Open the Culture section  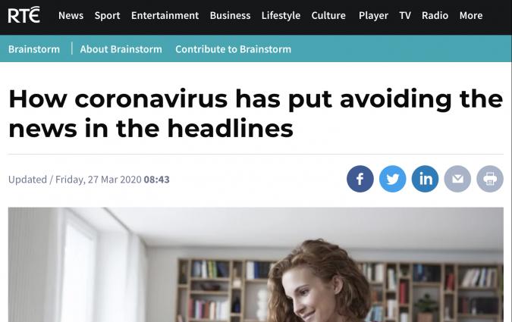point(328,15)
